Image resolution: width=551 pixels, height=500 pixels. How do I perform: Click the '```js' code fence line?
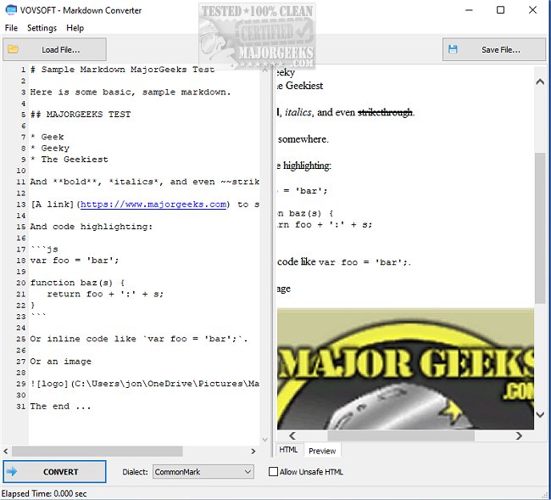[x=44, y=249]
